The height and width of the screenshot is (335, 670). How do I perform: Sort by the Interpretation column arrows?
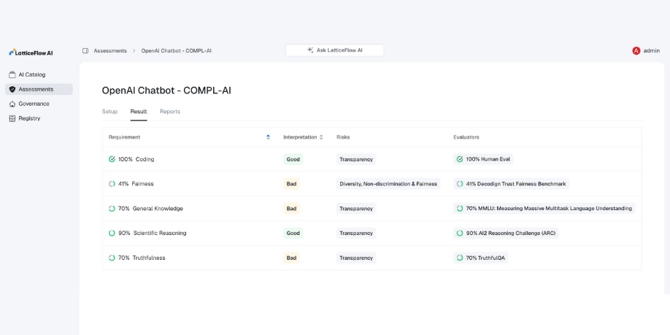coord(321,137)
